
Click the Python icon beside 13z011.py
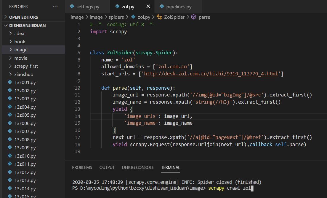pyautogui.click(x=10, y=164)
